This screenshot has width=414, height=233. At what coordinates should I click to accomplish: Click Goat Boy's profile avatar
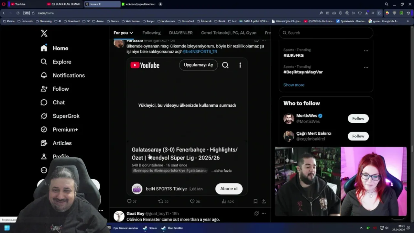(119, 216)
